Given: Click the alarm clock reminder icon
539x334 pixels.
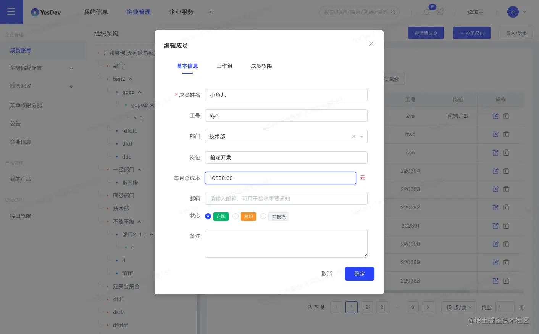Looking at the screenshot, I should pyautogui.click(x=440, y=12).
